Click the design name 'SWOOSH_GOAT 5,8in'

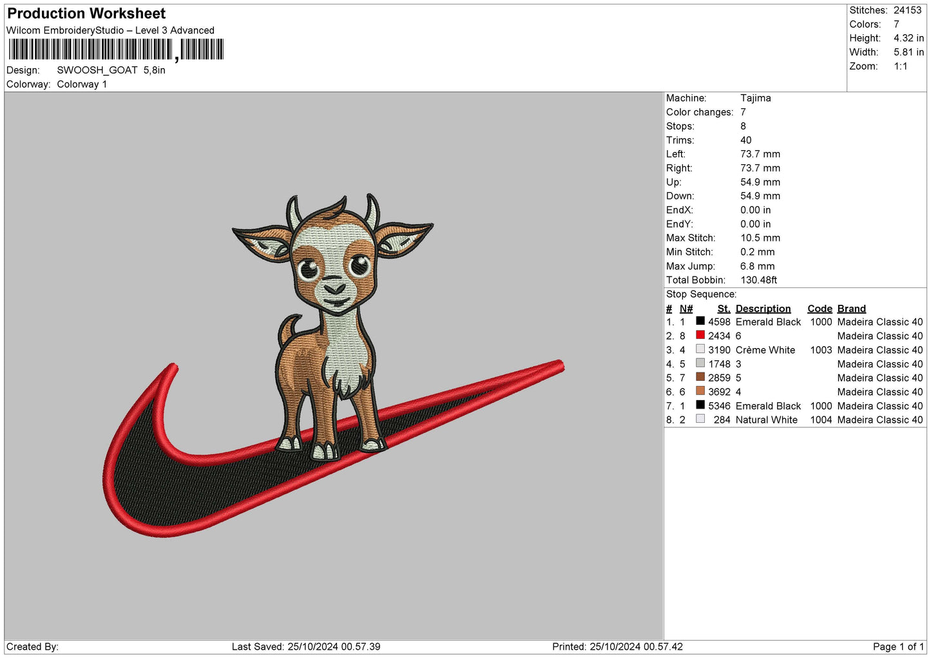click(x=111, y=70)
